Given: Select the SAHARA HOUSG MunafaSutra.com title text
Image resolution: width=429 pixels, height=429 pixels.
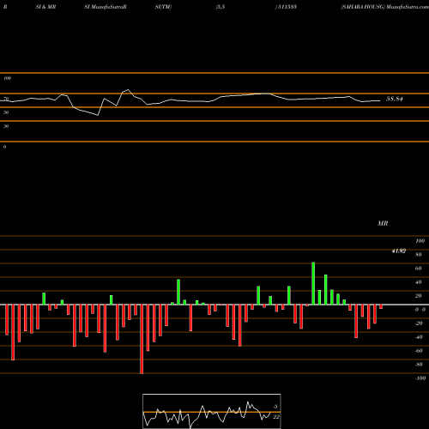Looking at the screenshot, I should coord(384,7).
